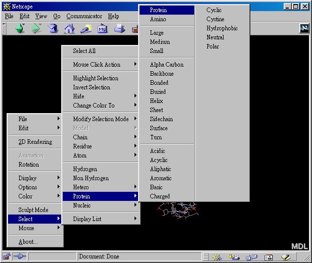Open the Edit menu in menu bar

click(x=24, y=16)
